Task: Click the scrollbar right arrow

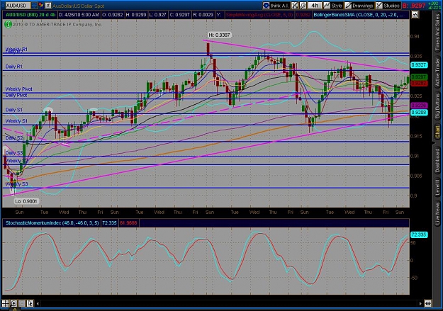Action: click(420, 304)
